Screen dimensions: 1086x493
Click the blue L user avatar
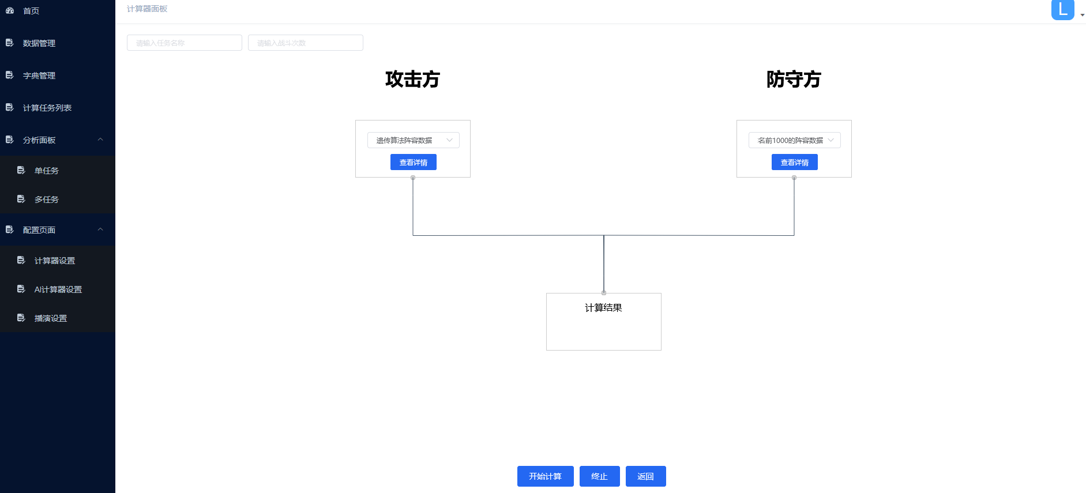click(x=1062, y=10)
